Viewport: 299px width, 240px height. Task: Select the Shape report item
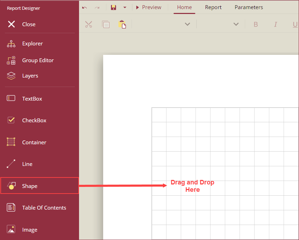pyautogui.click(x=40, y=186)
